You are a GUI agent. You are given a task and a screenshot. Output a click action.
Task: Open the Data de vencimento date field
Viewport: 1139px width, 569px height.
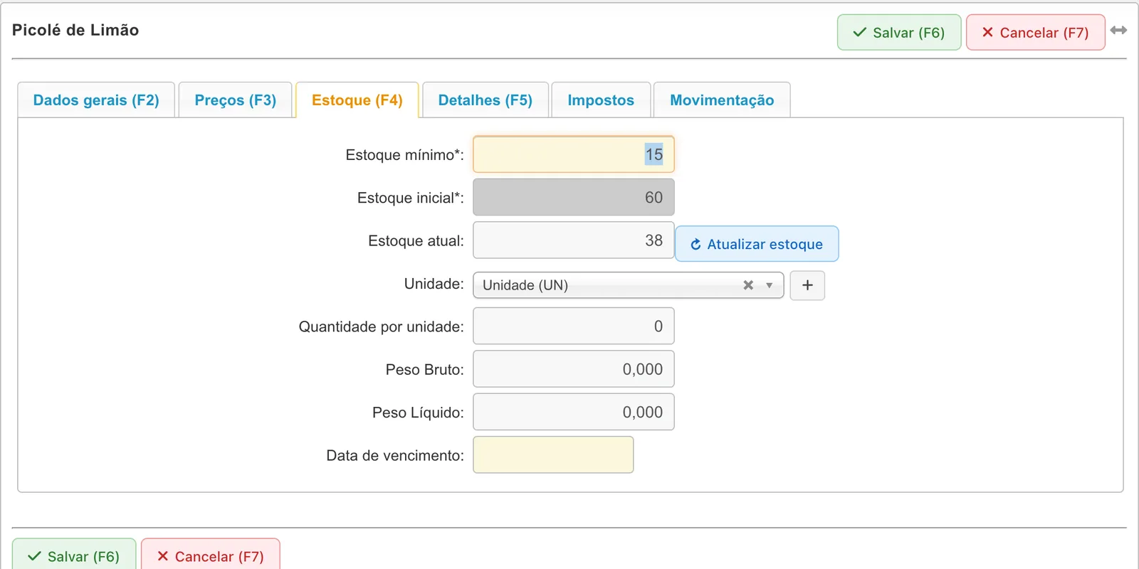click(553, 455)
